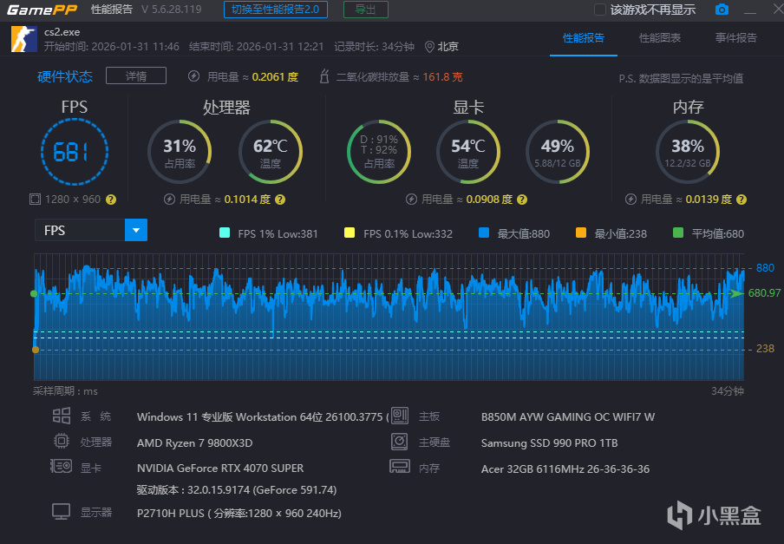Click the green 平均值 legend swatch

(x=678, y=233)
